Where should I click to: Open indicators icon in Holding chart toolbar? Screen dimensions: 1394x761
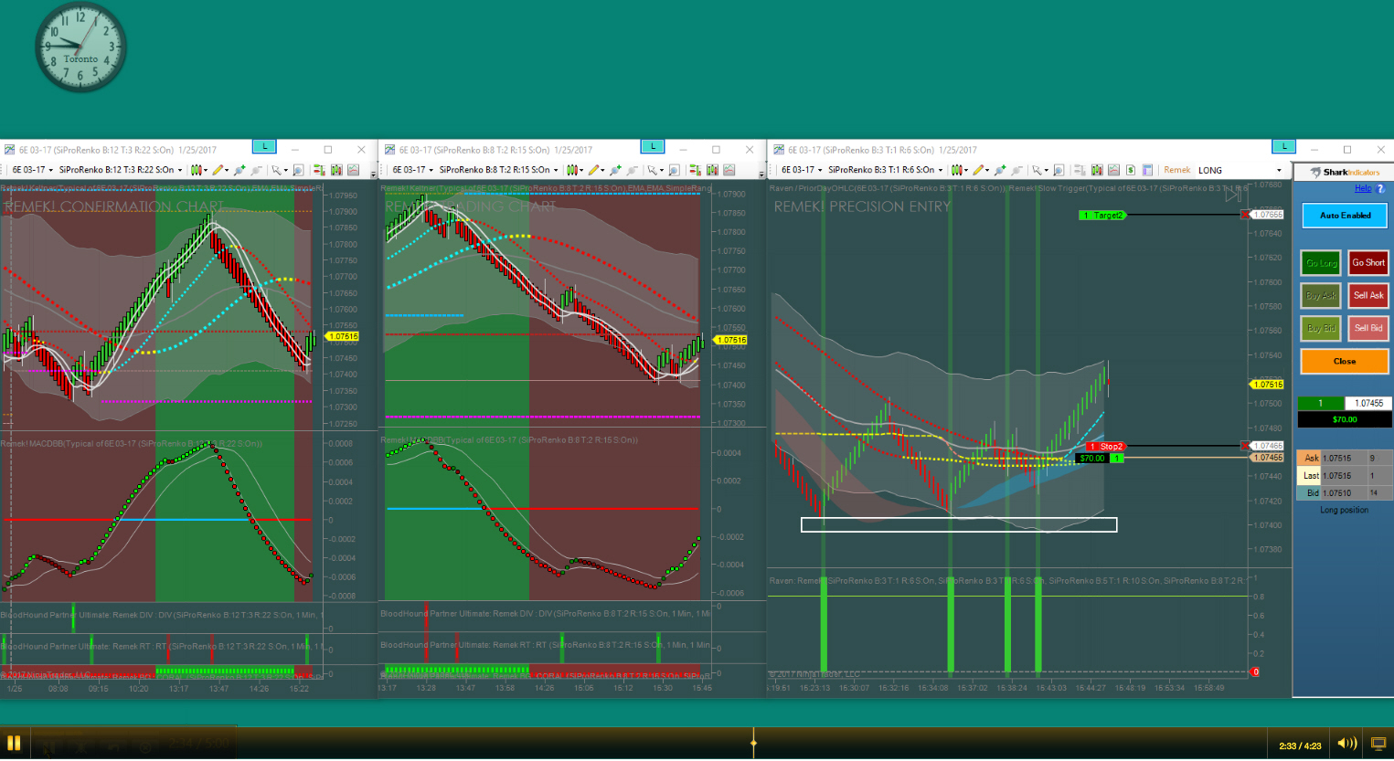[712, 170]
